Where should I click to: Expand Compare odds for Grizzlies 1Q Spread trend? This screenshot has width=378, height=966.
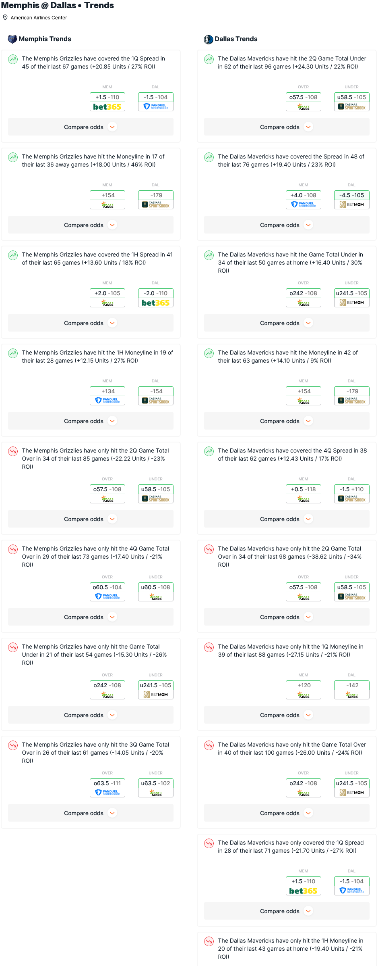(91, 127)
